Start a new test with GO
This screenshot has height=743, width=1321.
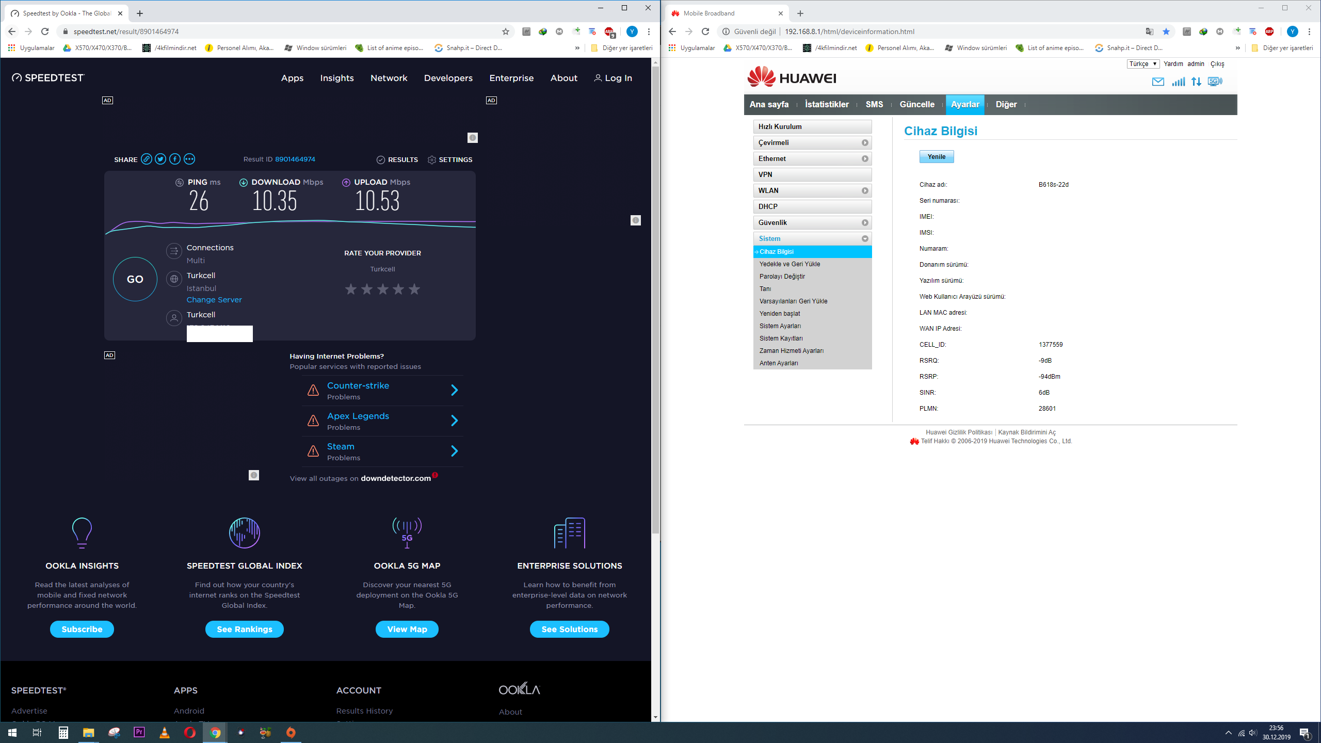click(x=135, y=279)
